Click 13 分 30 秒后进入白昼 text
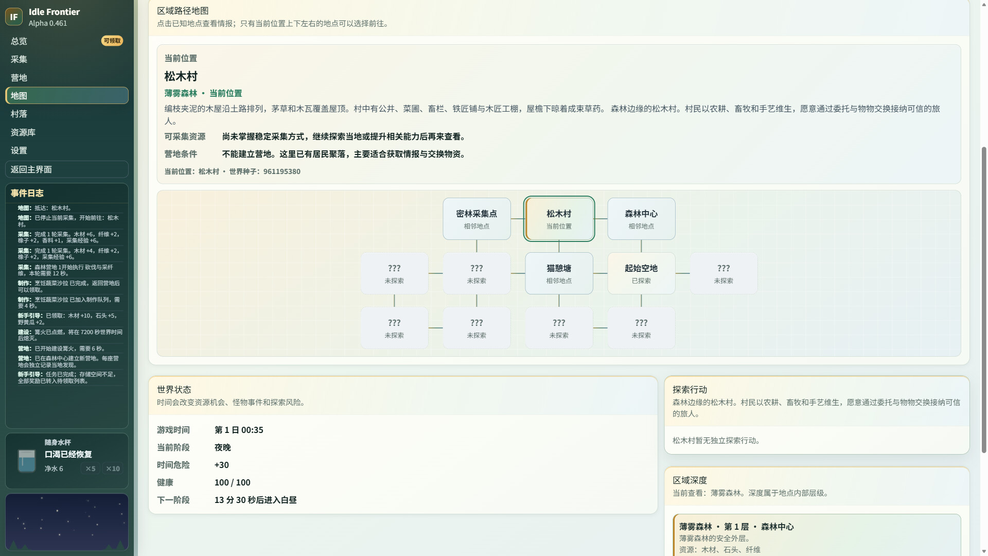The width and height of the screenshot is (988, 556). point(256,500)
